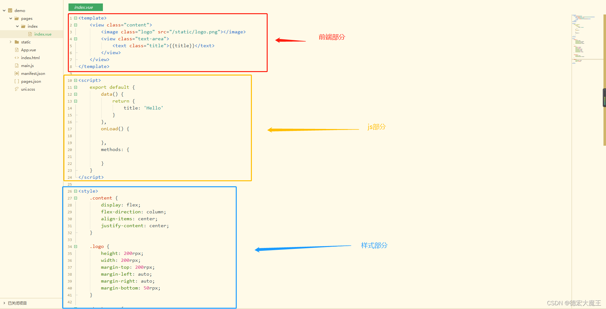The width and height of the screenshot is (606, 309).
Task: Fold the .logo rule at line 34
Action: [76, 246]
